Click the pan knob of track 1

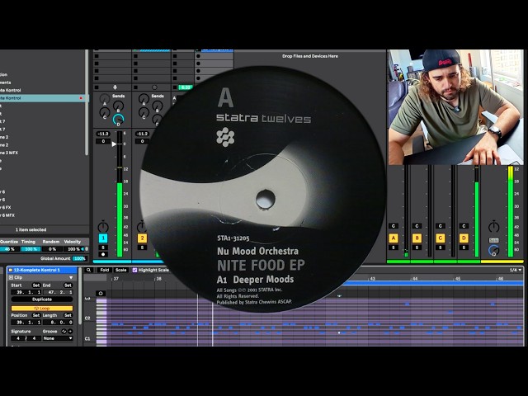pos(103,227)
